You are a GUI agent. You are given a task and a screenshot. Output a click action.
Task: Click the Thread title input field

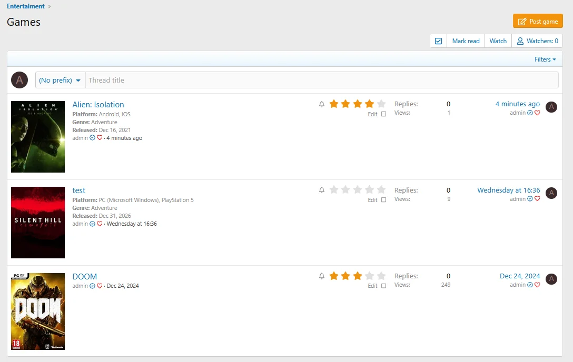[211, 80]
